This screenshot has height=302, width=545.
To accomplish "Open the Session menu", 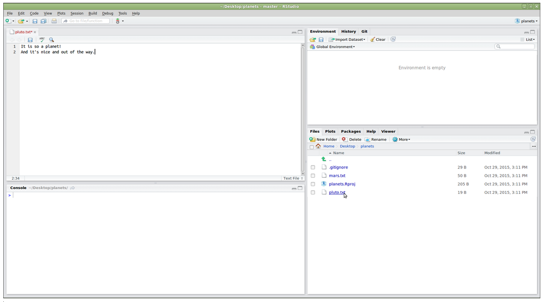I will pos(77,13).
